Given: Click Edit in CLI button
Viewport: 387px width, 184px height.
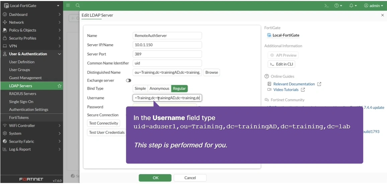Looking at the screenshot, I should [x=281, y=64].
